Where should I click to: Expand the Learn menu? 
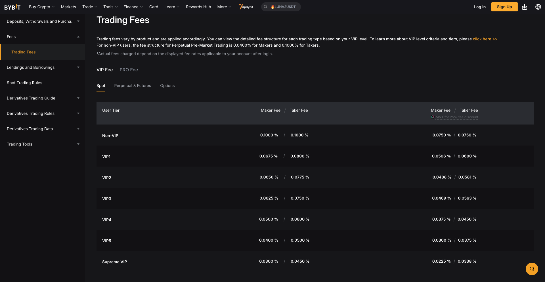172,7
